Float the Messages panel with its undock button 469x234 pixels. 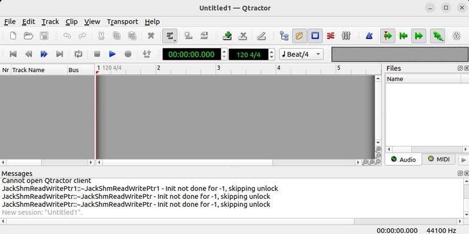coord(460,173)
